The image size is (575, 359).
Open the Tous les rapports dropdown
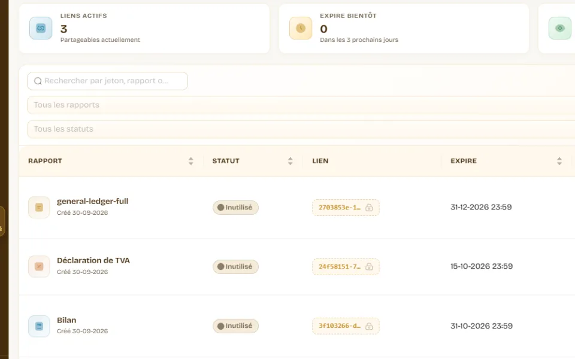pyautogui.click(x=301, y=105)
